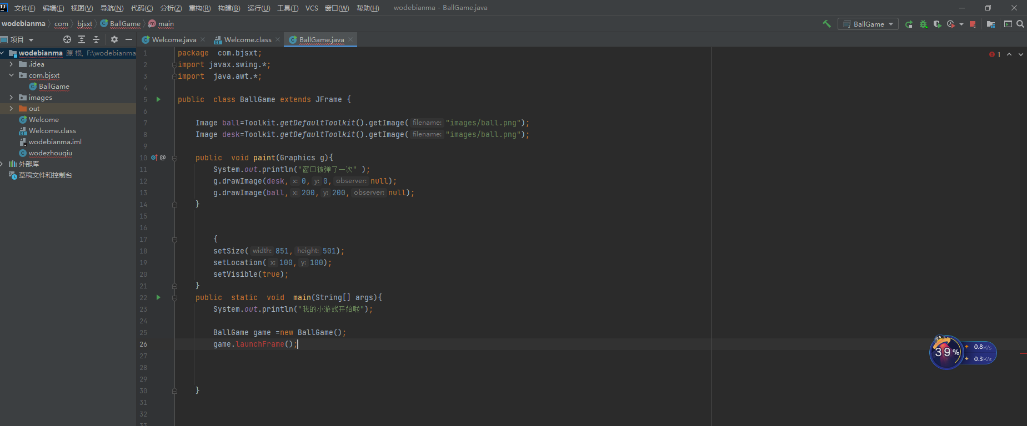The height and width of the screenshot is (426, 1027).
Task: Click the Rerun BallGame icon
Action: (x=909, y=24)
